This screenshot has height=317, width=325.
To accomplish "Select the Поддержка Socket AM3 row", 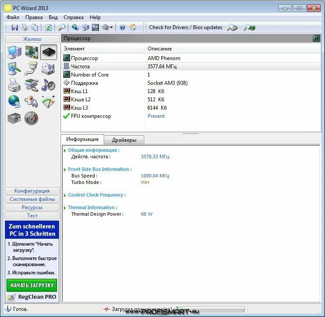I will [x=191, y=83].
